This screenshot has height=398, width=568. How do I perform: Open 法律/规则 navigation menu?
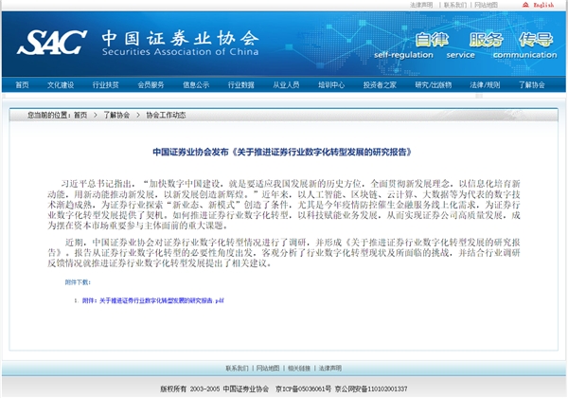485,85
